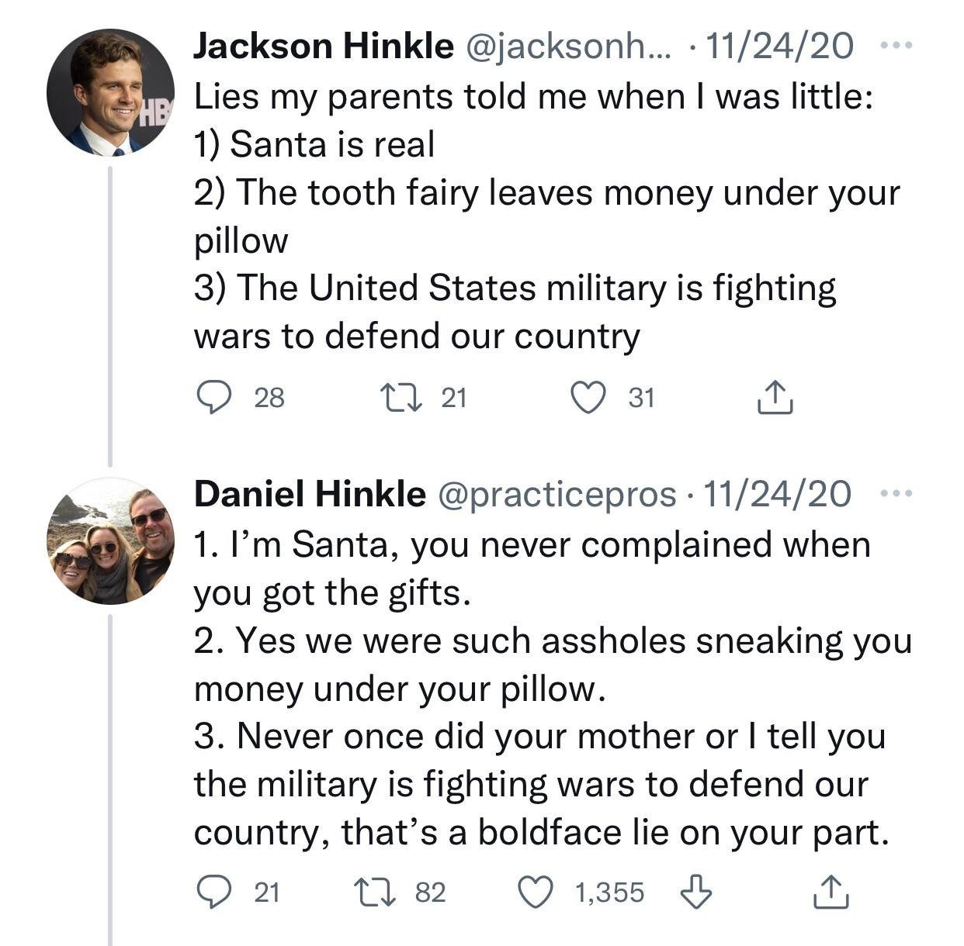This screenshot has height=946, width=964.
Task: Click the Jackson Hinkle display name
Action: (x=323, y=47)
